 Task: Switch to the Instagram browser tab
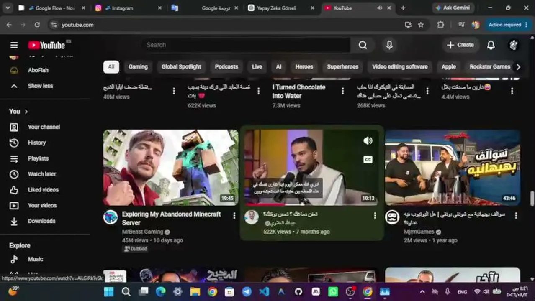point(129,8)
